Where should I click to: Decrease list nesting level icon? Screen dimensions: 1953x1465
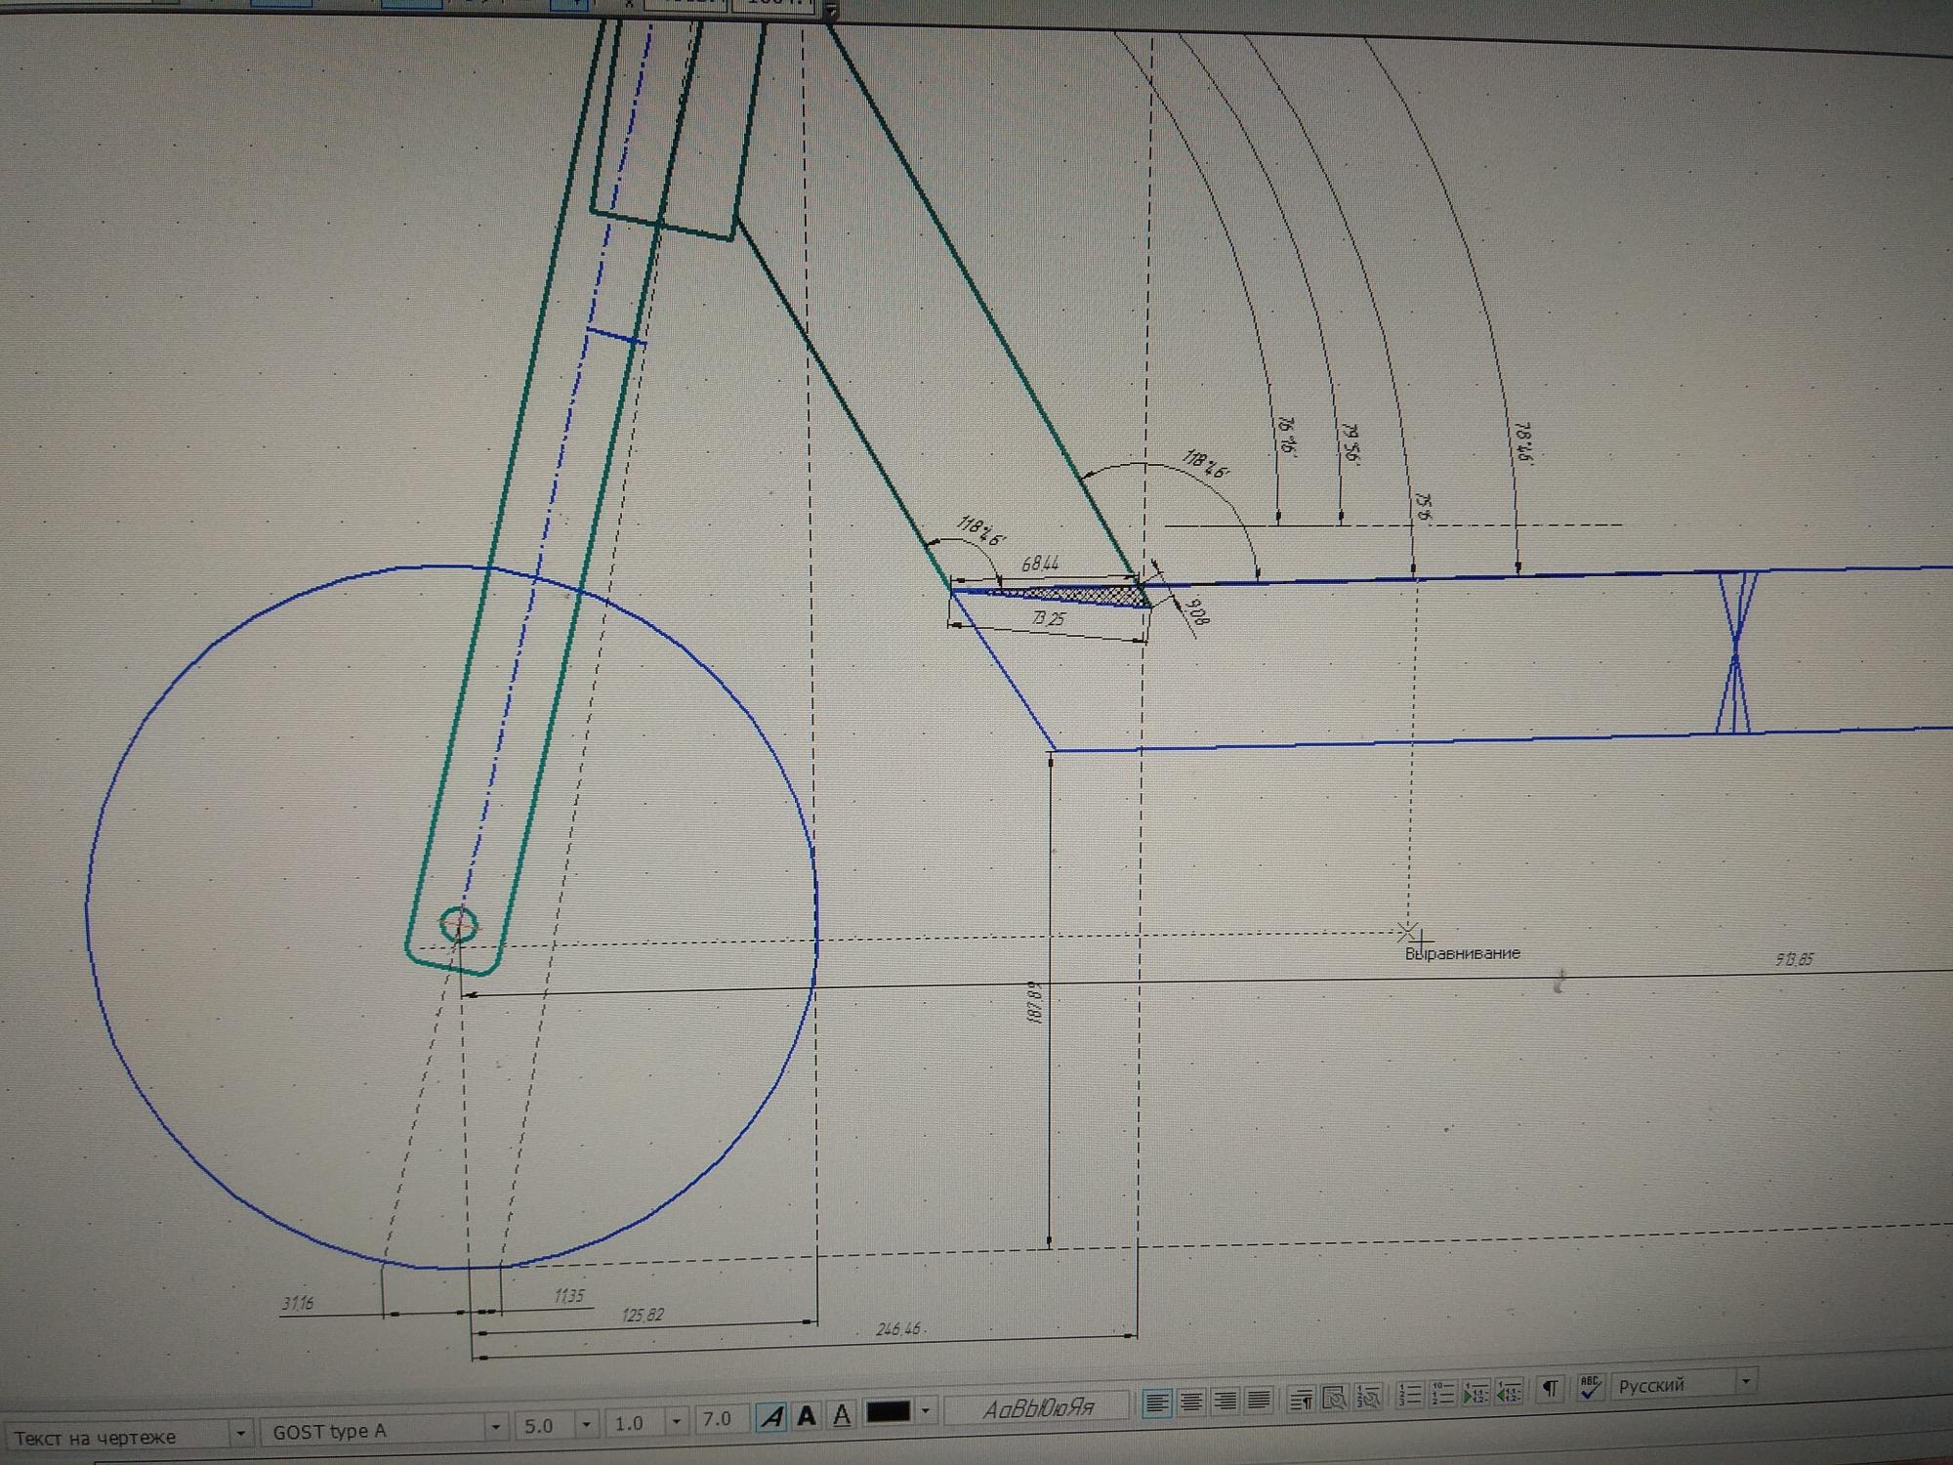[1509, 1392]
